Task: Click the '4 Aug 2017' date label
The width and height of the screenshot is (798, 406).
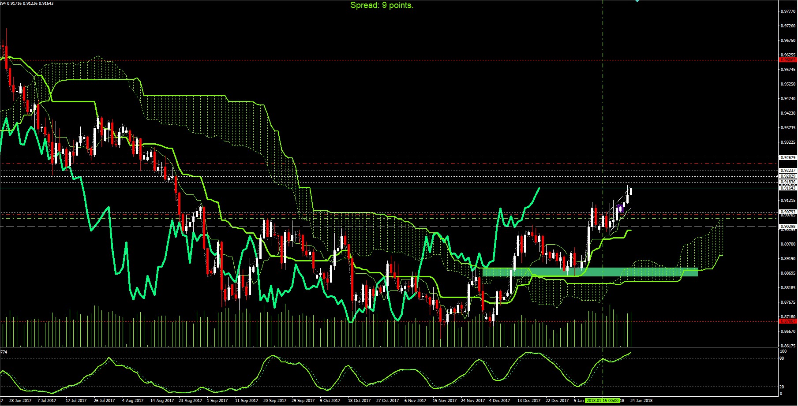Action: 133,401
